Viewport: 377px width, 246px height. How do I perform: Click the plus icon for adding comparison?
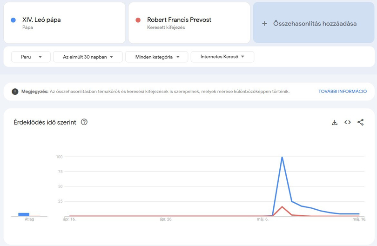tap(264, 24)
